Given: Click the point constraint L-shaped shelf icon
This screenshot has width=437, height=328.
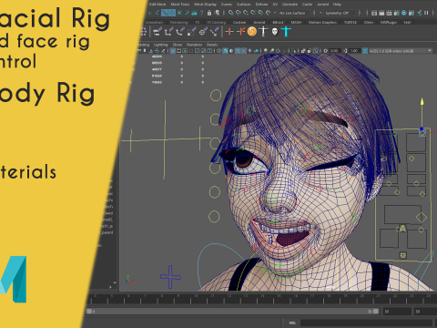Looking at the screenshot, I should (x=168, y=32).
